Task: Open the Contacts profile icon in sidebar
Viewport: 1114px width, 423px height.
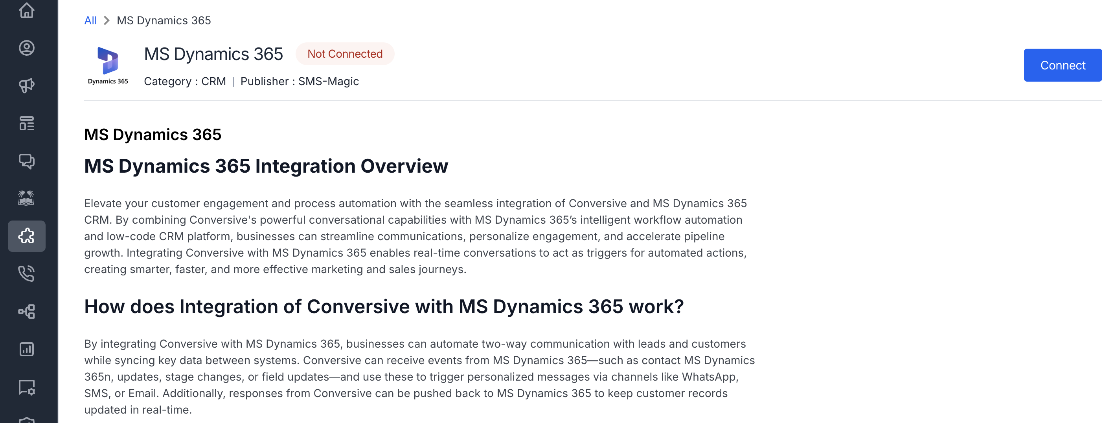Action: (x=26, y=48)
